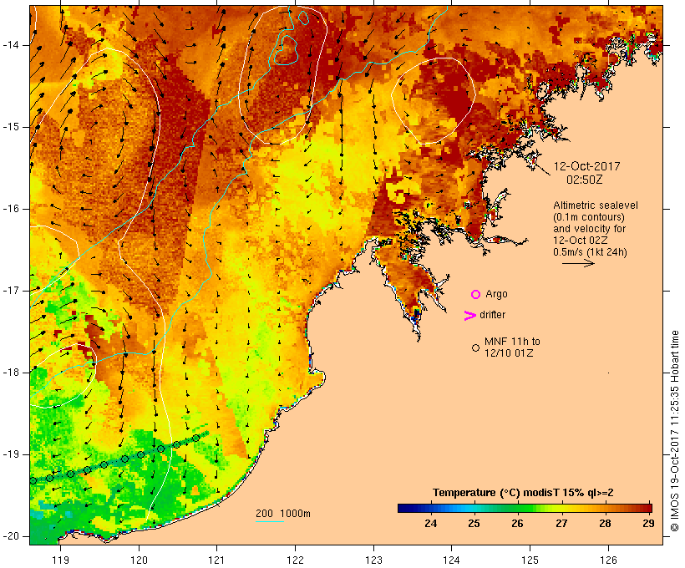Click the temperature color bar legend

click(x=525, y=508)
